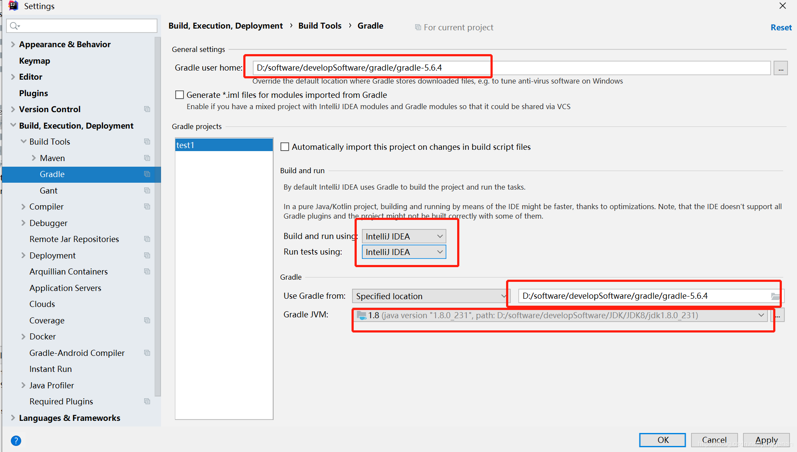
Task: Select Gant under Build Tools
Action: [x=48, y=190]
